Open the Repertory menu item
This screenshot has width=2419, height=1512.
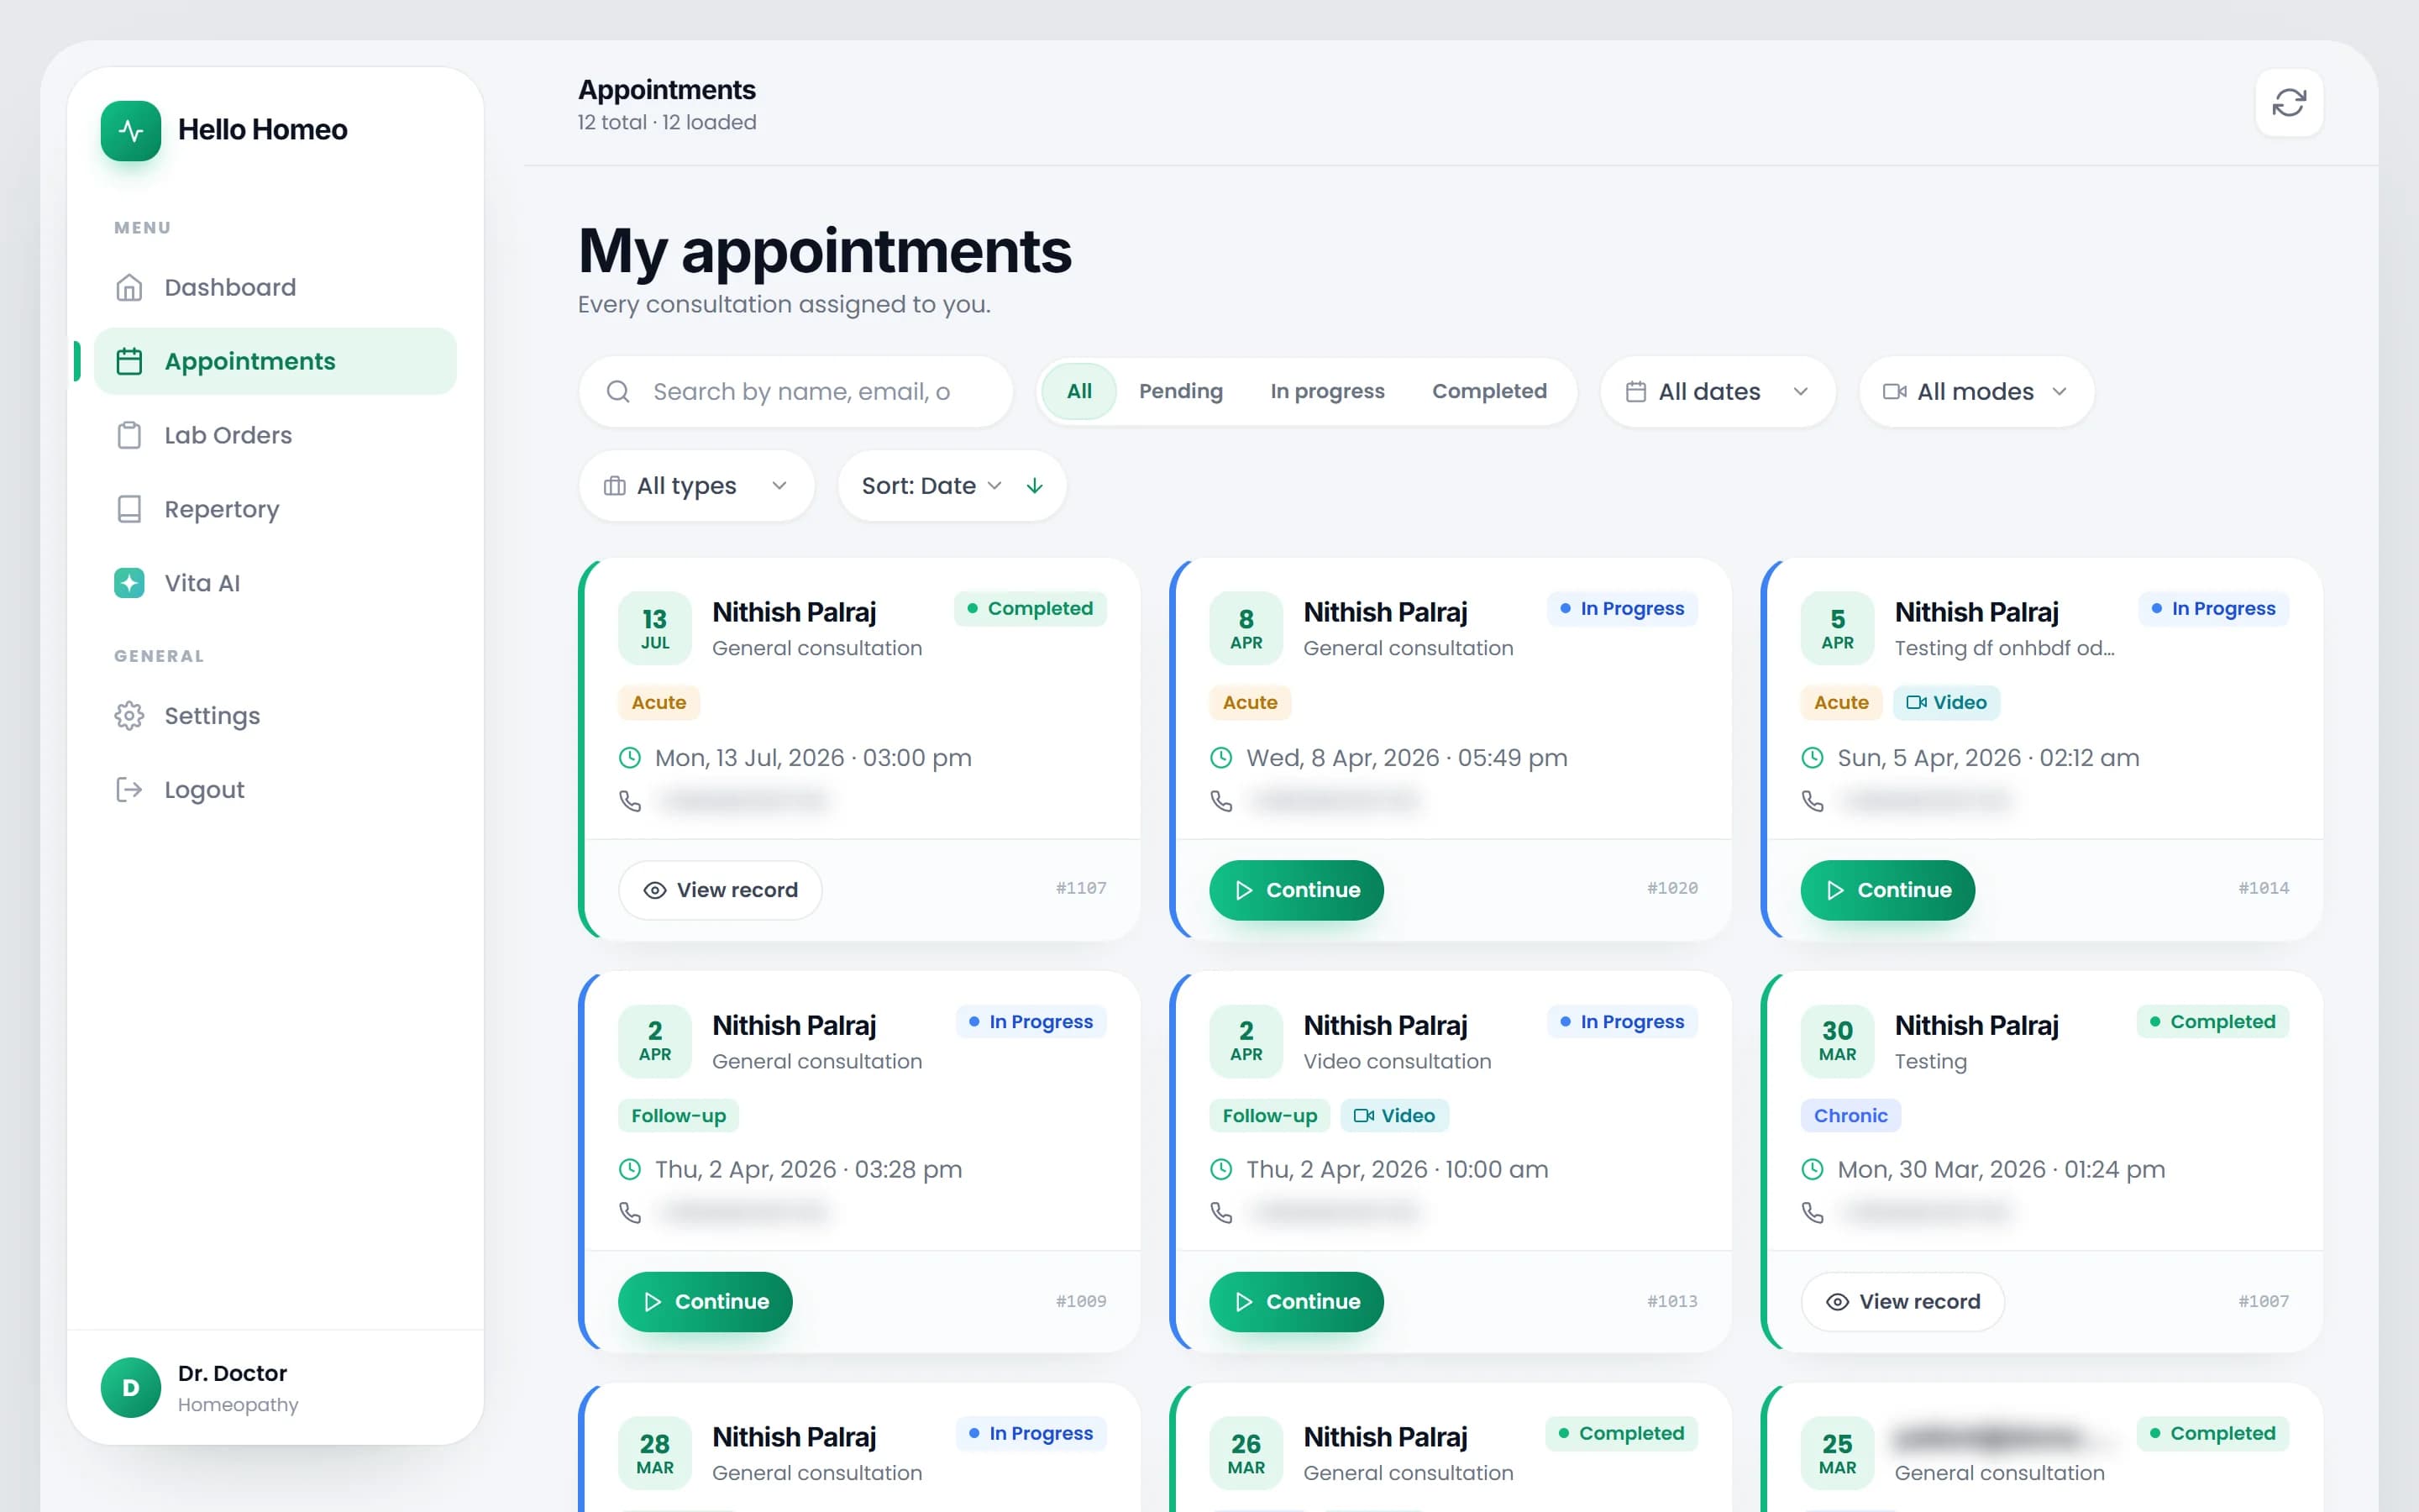click(275, 509)
